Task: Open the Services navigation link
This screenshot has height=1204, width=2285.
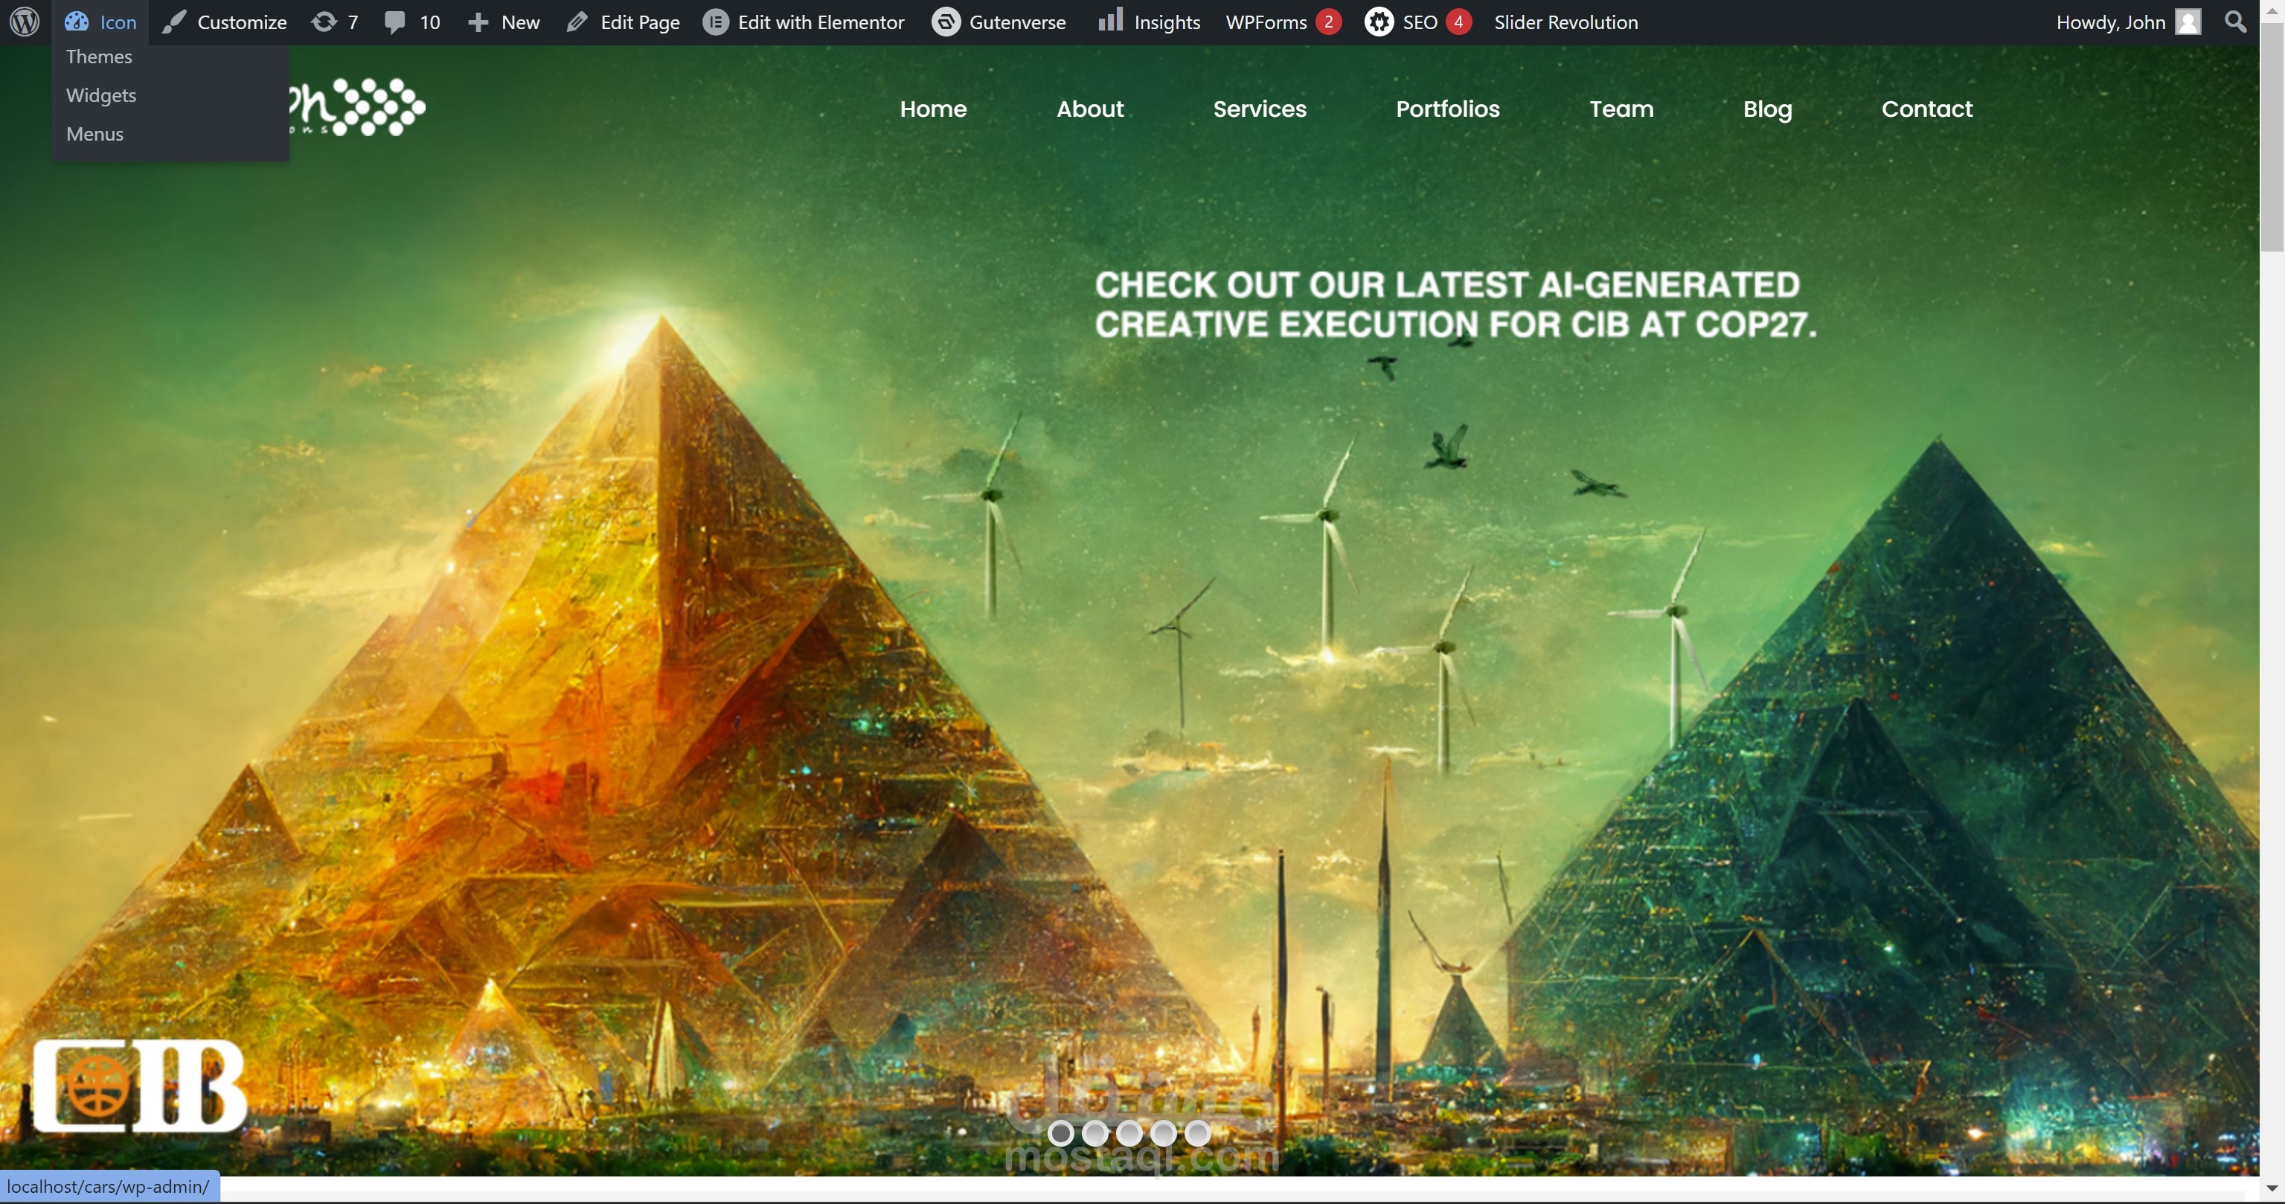Action: pyautogui.click(x=1260, y=109)
